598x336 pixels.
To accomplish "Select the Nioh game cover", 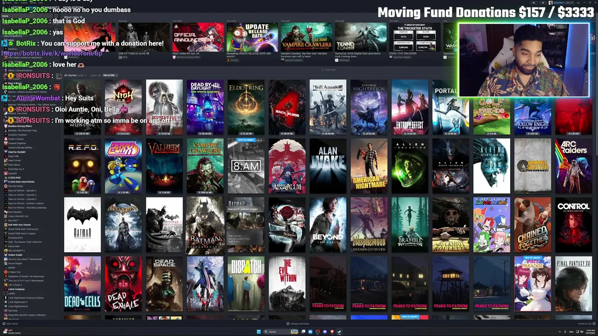I will 123,107.
